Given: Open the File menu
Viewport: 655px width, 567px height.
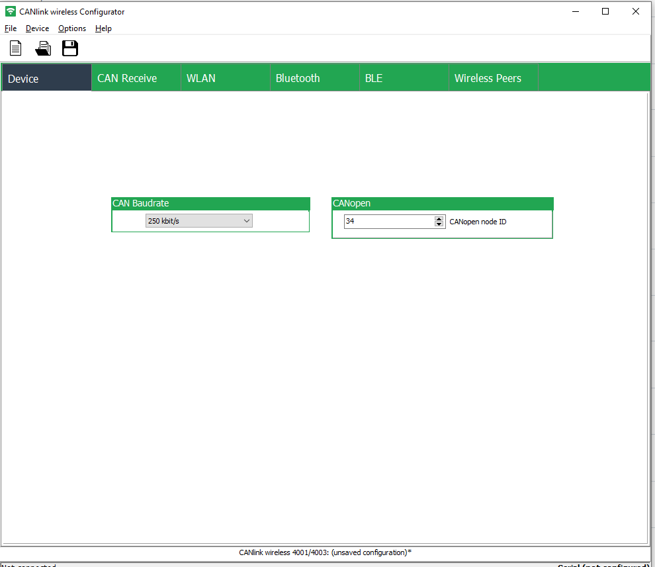Looking at the screenshot, I should point(10,28).
